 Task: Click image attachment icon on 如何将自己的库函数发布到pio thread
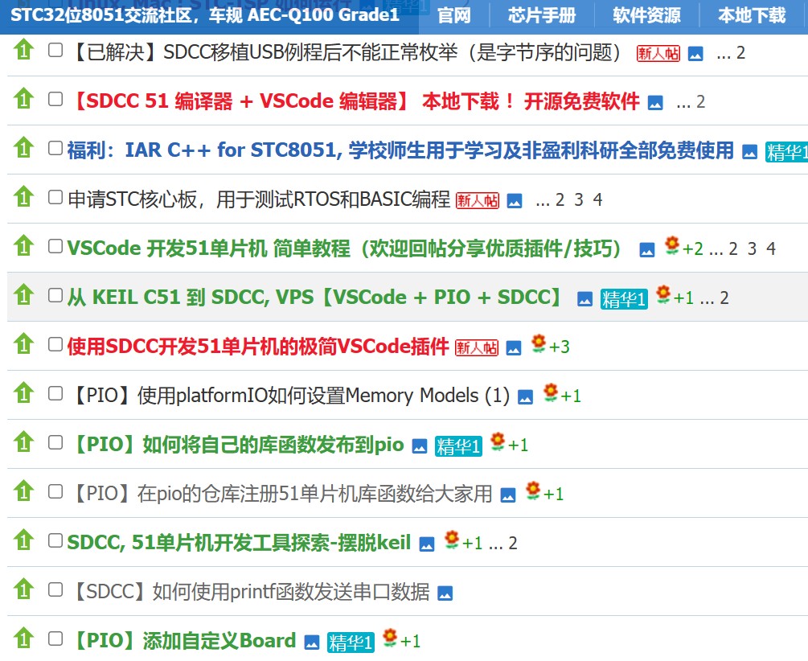coord(420,446)
